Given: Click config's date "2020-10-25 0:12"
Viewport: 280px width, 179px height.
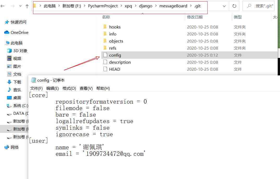Looking at the screenshot, I should coord(202,55).
